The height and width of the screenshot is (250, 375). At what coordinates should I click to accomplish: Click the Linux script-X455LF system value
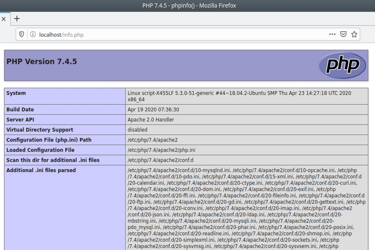click(239, 96)
